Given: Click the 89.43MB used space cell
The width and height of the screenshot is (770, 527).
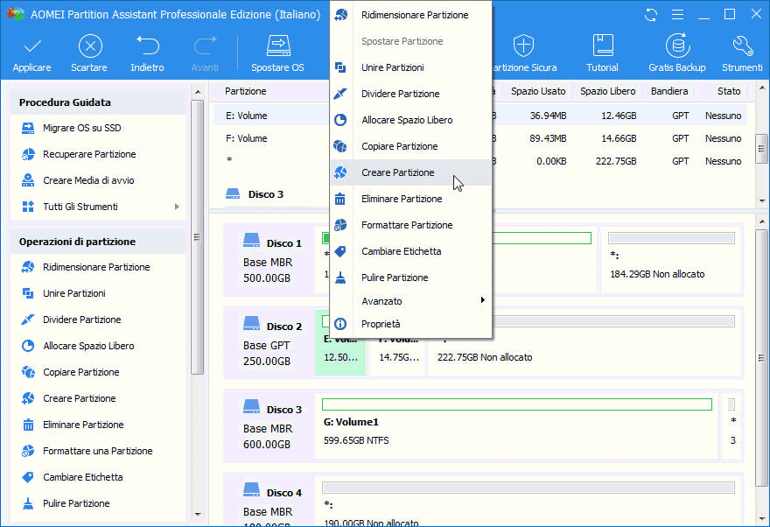Looking at the screenshot, I should (x=548, y=138).
